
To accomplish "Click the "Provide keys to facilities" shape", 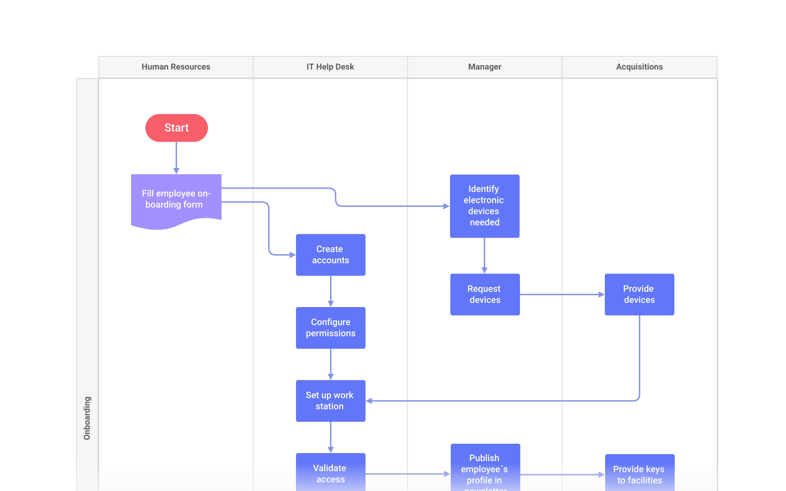I will (x=640, y=474).
